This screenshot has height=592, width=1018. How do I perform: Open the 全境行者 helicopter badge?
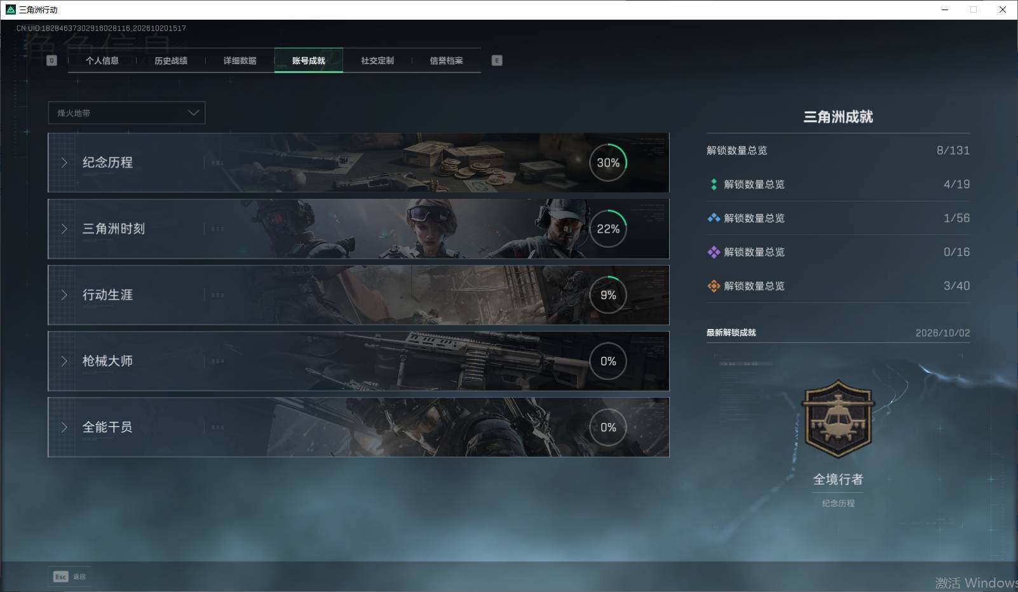coord(838,419)
